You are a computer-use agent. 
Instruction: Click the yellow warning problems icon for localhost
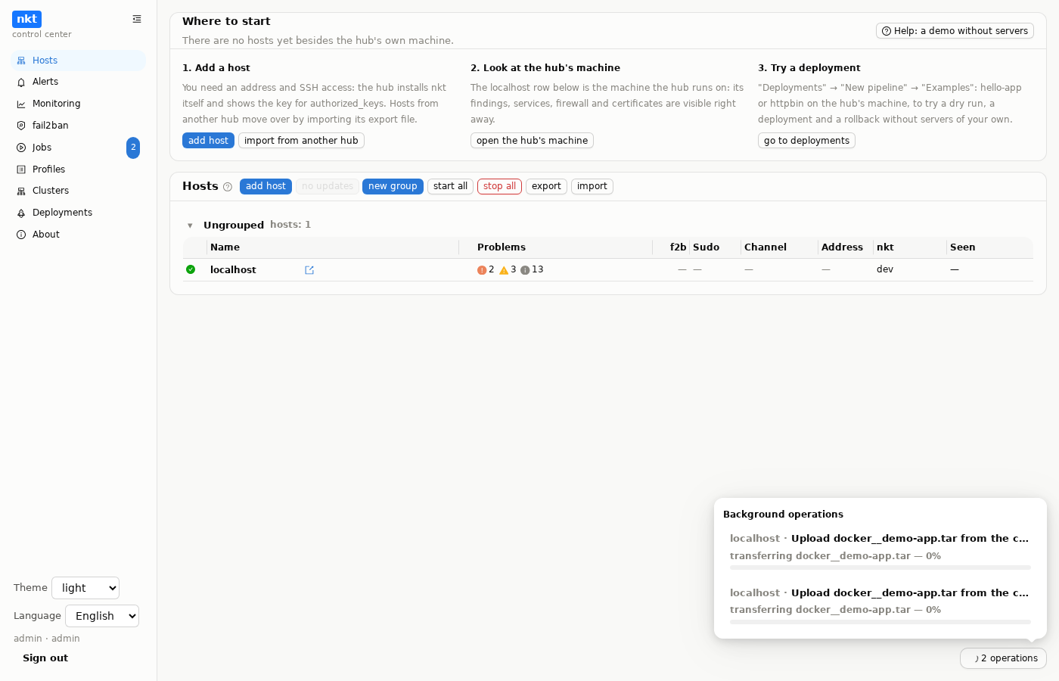[504, 270]
